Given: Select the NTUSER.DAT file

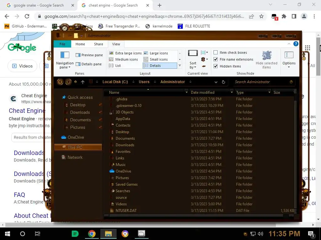Looking at the screenshot, I should 126,211.
